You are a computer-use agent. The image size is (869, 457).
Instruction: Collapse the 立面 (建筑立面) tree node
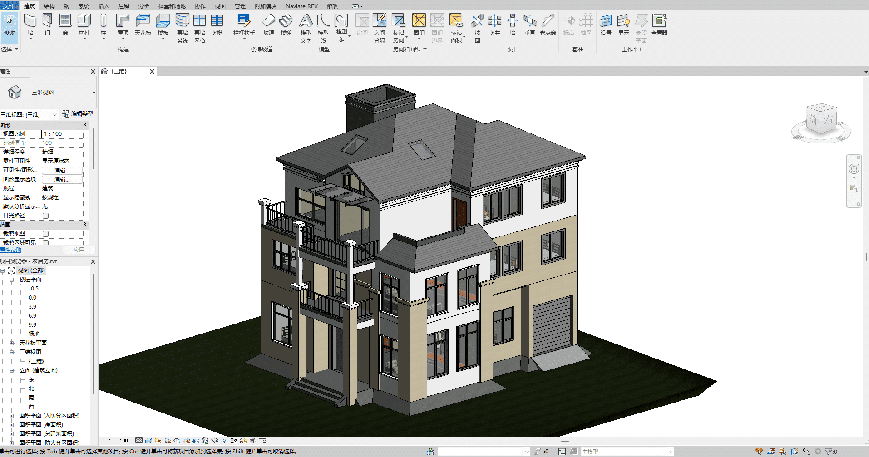(x=11, y=370)
